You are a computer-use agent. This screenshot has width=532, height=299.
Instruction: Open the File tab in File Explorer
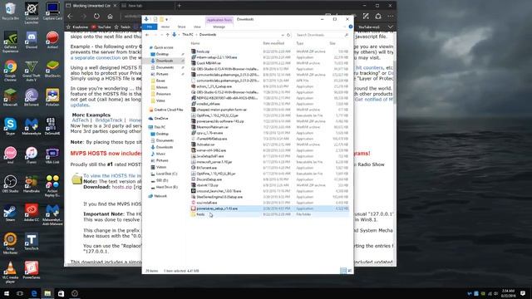(150, 27)
